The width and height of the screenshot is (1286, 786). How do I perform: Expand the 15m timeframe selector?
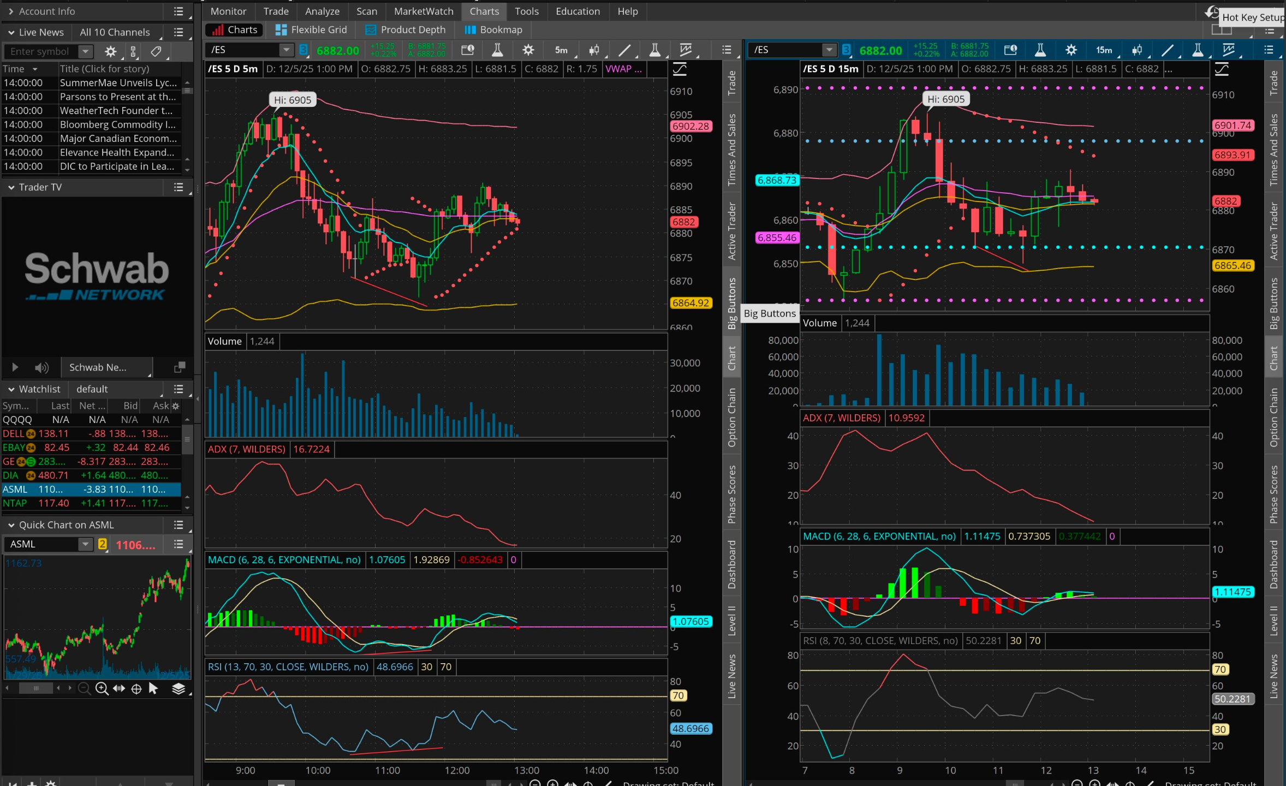[1104, 50]
